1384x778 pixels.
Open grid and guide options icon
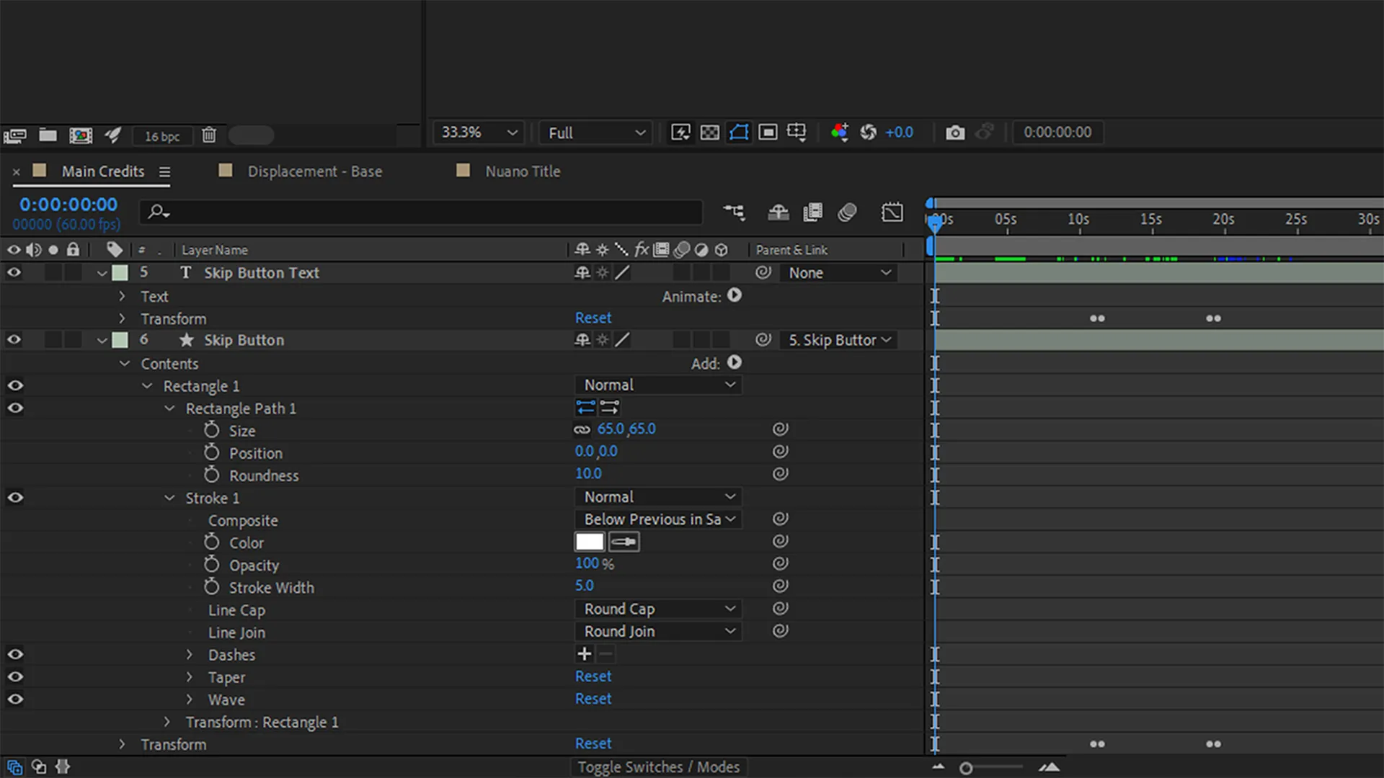797,132
